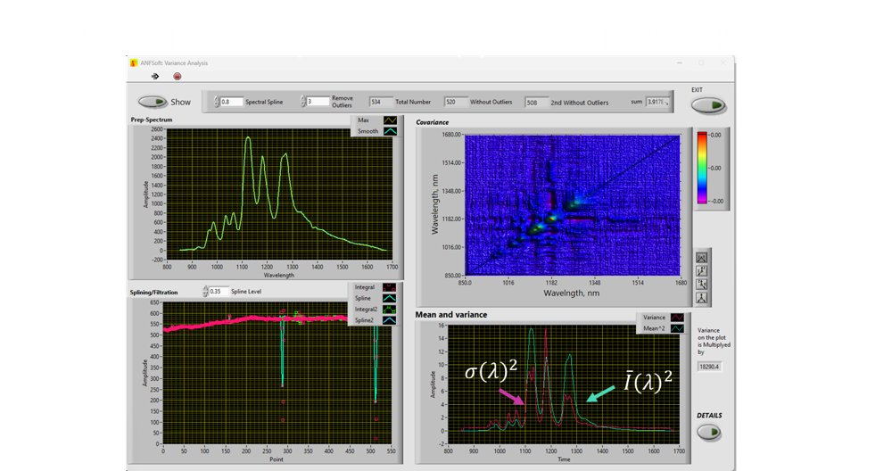Screen dimensions: 892x471
Task: Click the LabVIEW run arrow icon
Action: coord(154,76)
